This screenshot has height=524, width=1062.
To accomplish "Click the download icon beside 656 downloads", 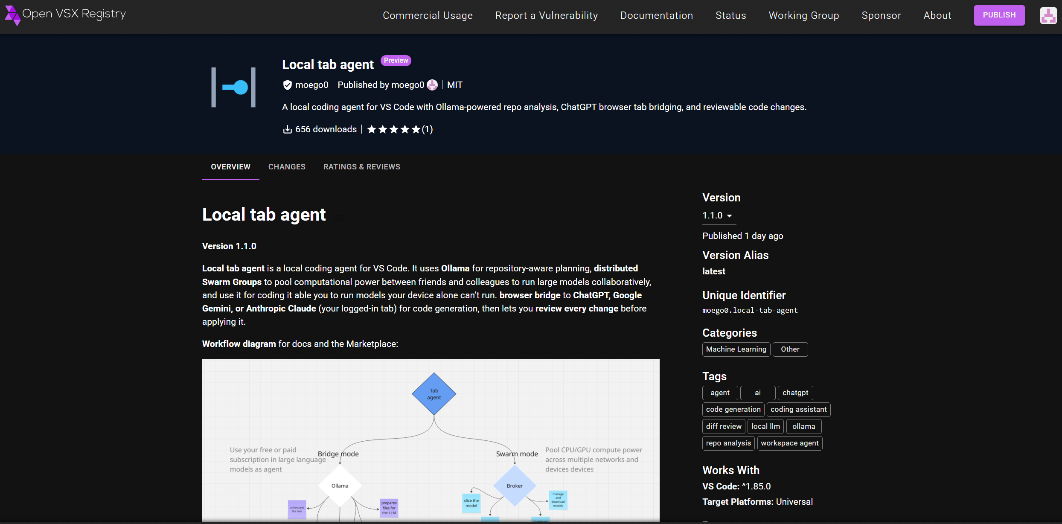I will 288,129.
